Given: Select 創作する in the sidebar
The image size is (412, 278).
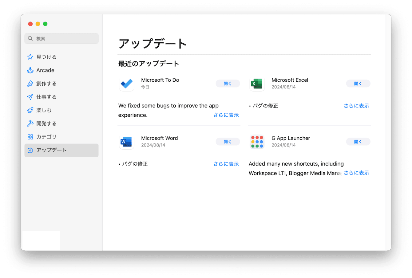Looking at the screenshot, I should tap(61, 84).
